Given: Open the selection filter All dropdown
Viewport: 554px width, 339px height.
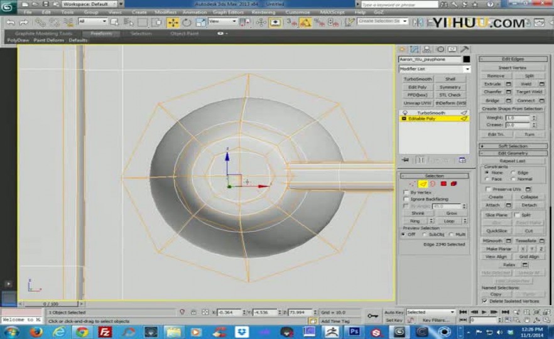Looking at the screenshot, I should pos(93,21).
